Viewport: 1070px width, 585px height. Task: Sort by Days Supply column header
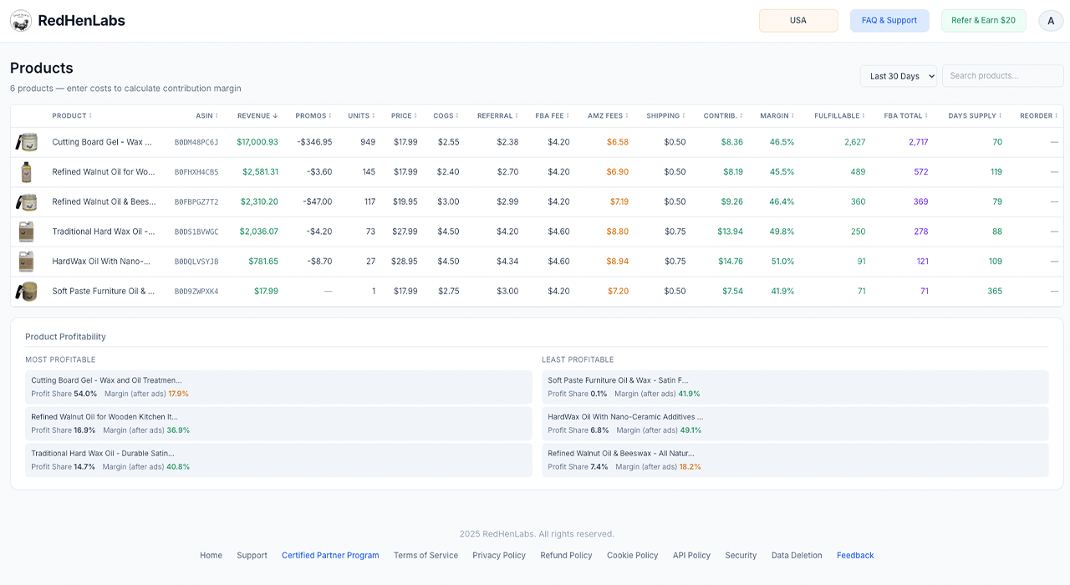975,116
